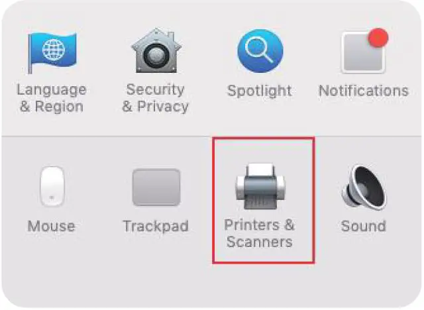
Task: Click the Printers & Scanners printer icon
Action: [260, 187]
